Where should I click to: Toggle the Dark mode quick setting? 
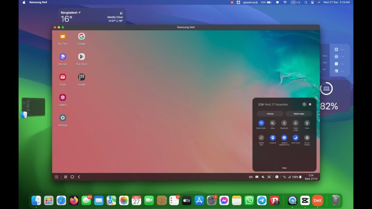click(x=296, y=138)
